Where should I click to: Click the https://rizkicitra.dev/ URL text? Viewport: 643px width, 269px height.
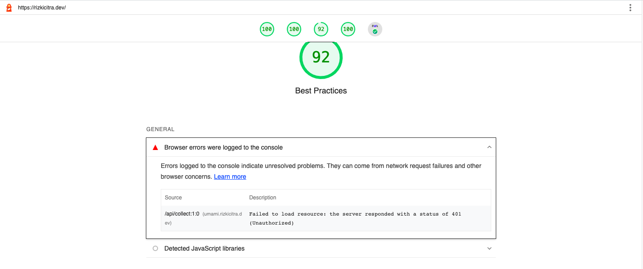(x=43, y=7)
